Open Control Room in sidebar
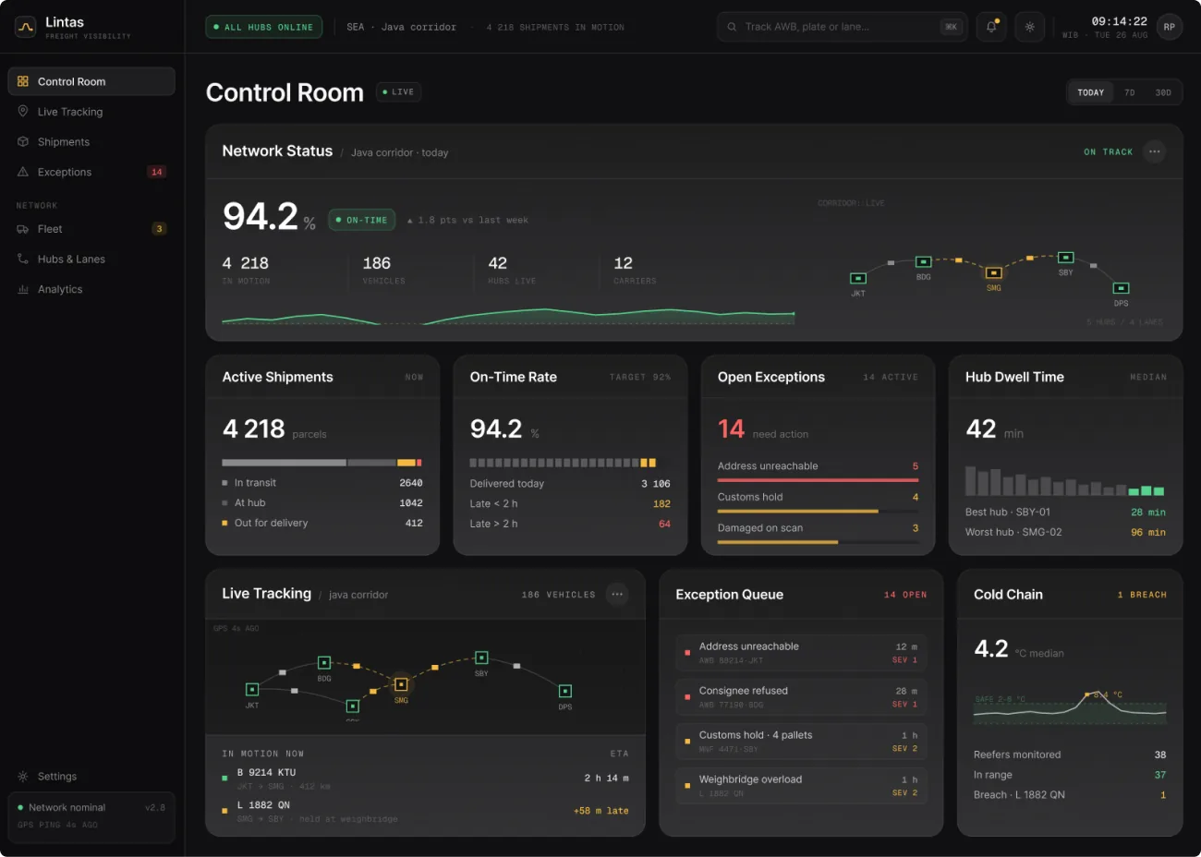Viewport: 1201px width, 857px height. tap(91, 81)
